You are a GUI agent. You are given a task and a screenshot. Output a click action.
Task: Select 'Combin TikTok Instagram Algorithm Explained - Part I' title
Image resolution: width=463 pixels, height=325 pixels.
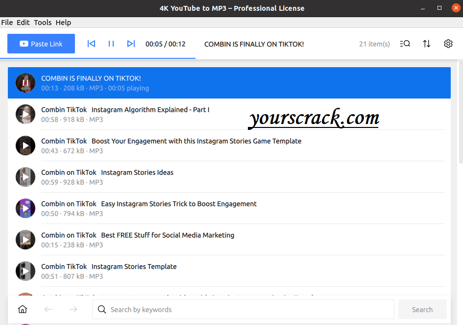(x=125, y=110)
